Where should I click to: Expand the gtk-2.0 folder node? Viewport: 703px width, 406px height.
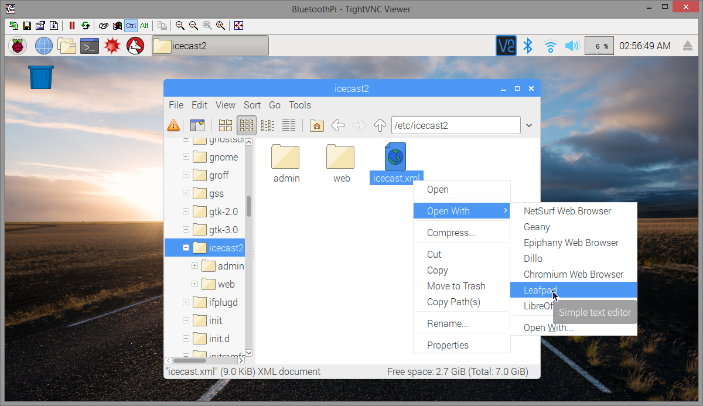[186, 211]
